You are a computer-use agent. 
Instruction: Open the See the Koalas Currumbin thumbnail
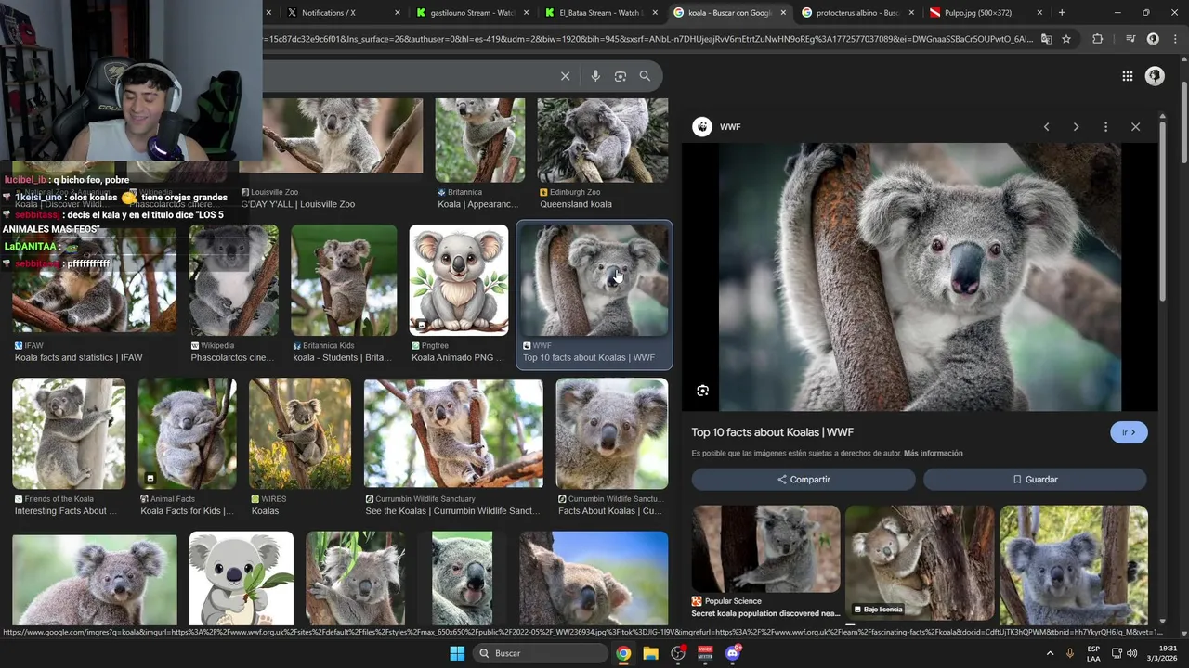453,433
